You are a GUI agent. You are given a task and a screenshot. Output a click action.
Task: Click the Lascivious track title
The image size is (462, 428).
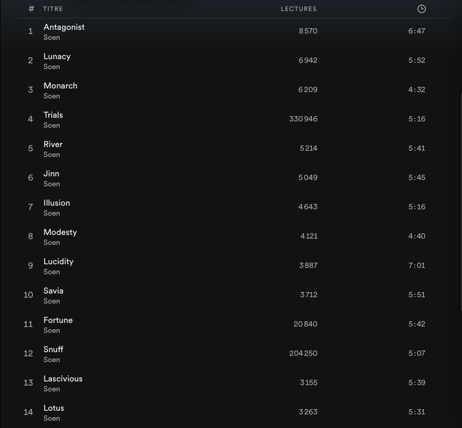pos(63,379)
